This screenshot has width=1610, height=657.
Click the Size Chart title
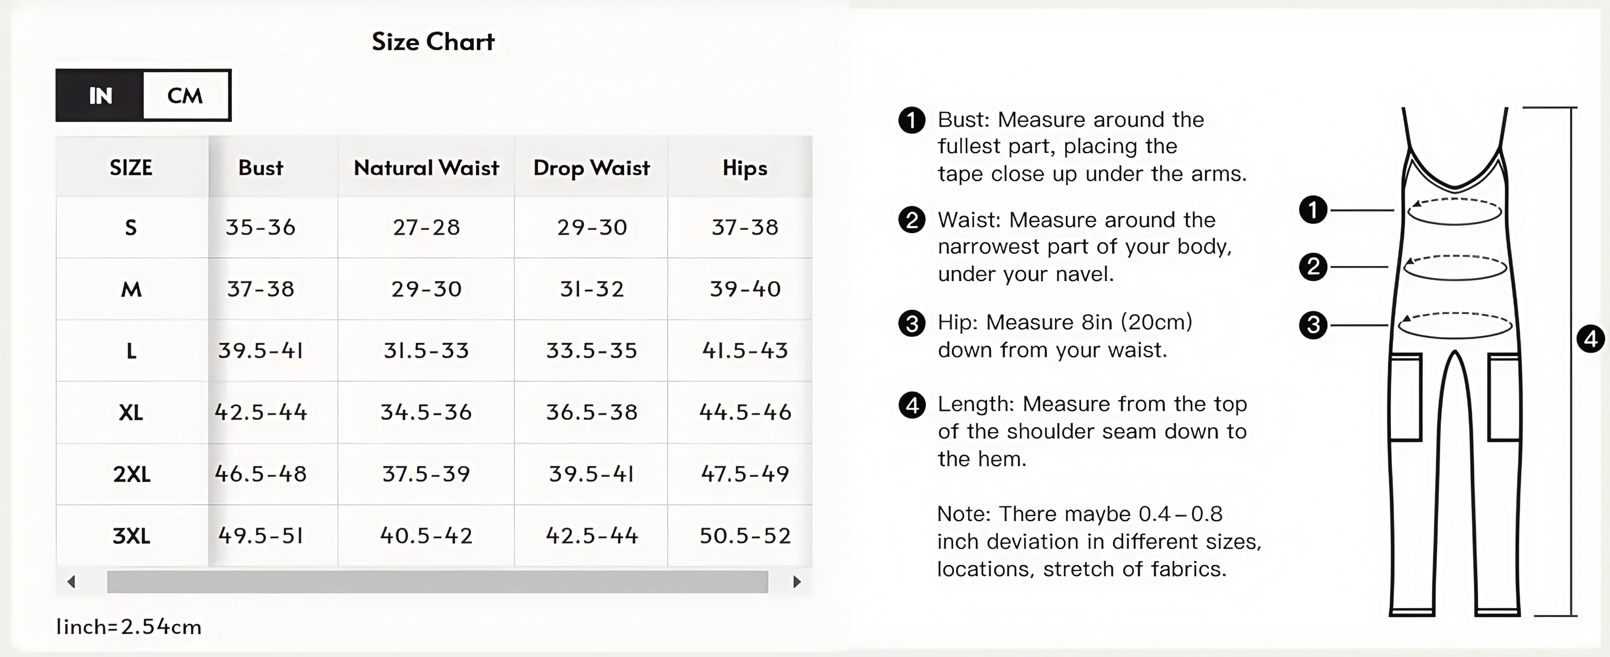coord(433,42)
